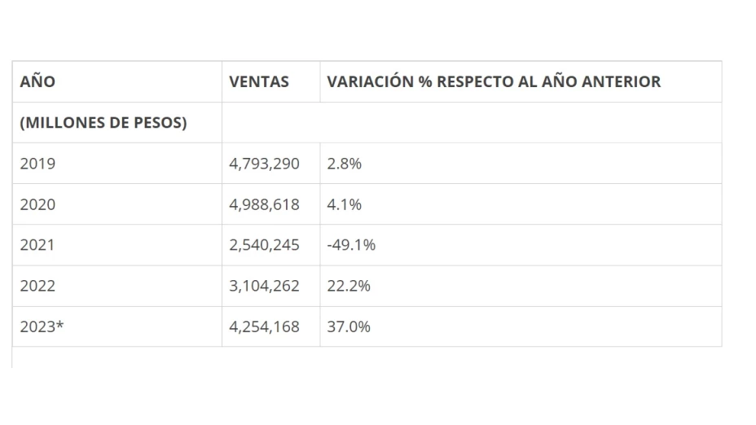Select the (MILLONES DE PESOS) cell

tap(117, 123)
